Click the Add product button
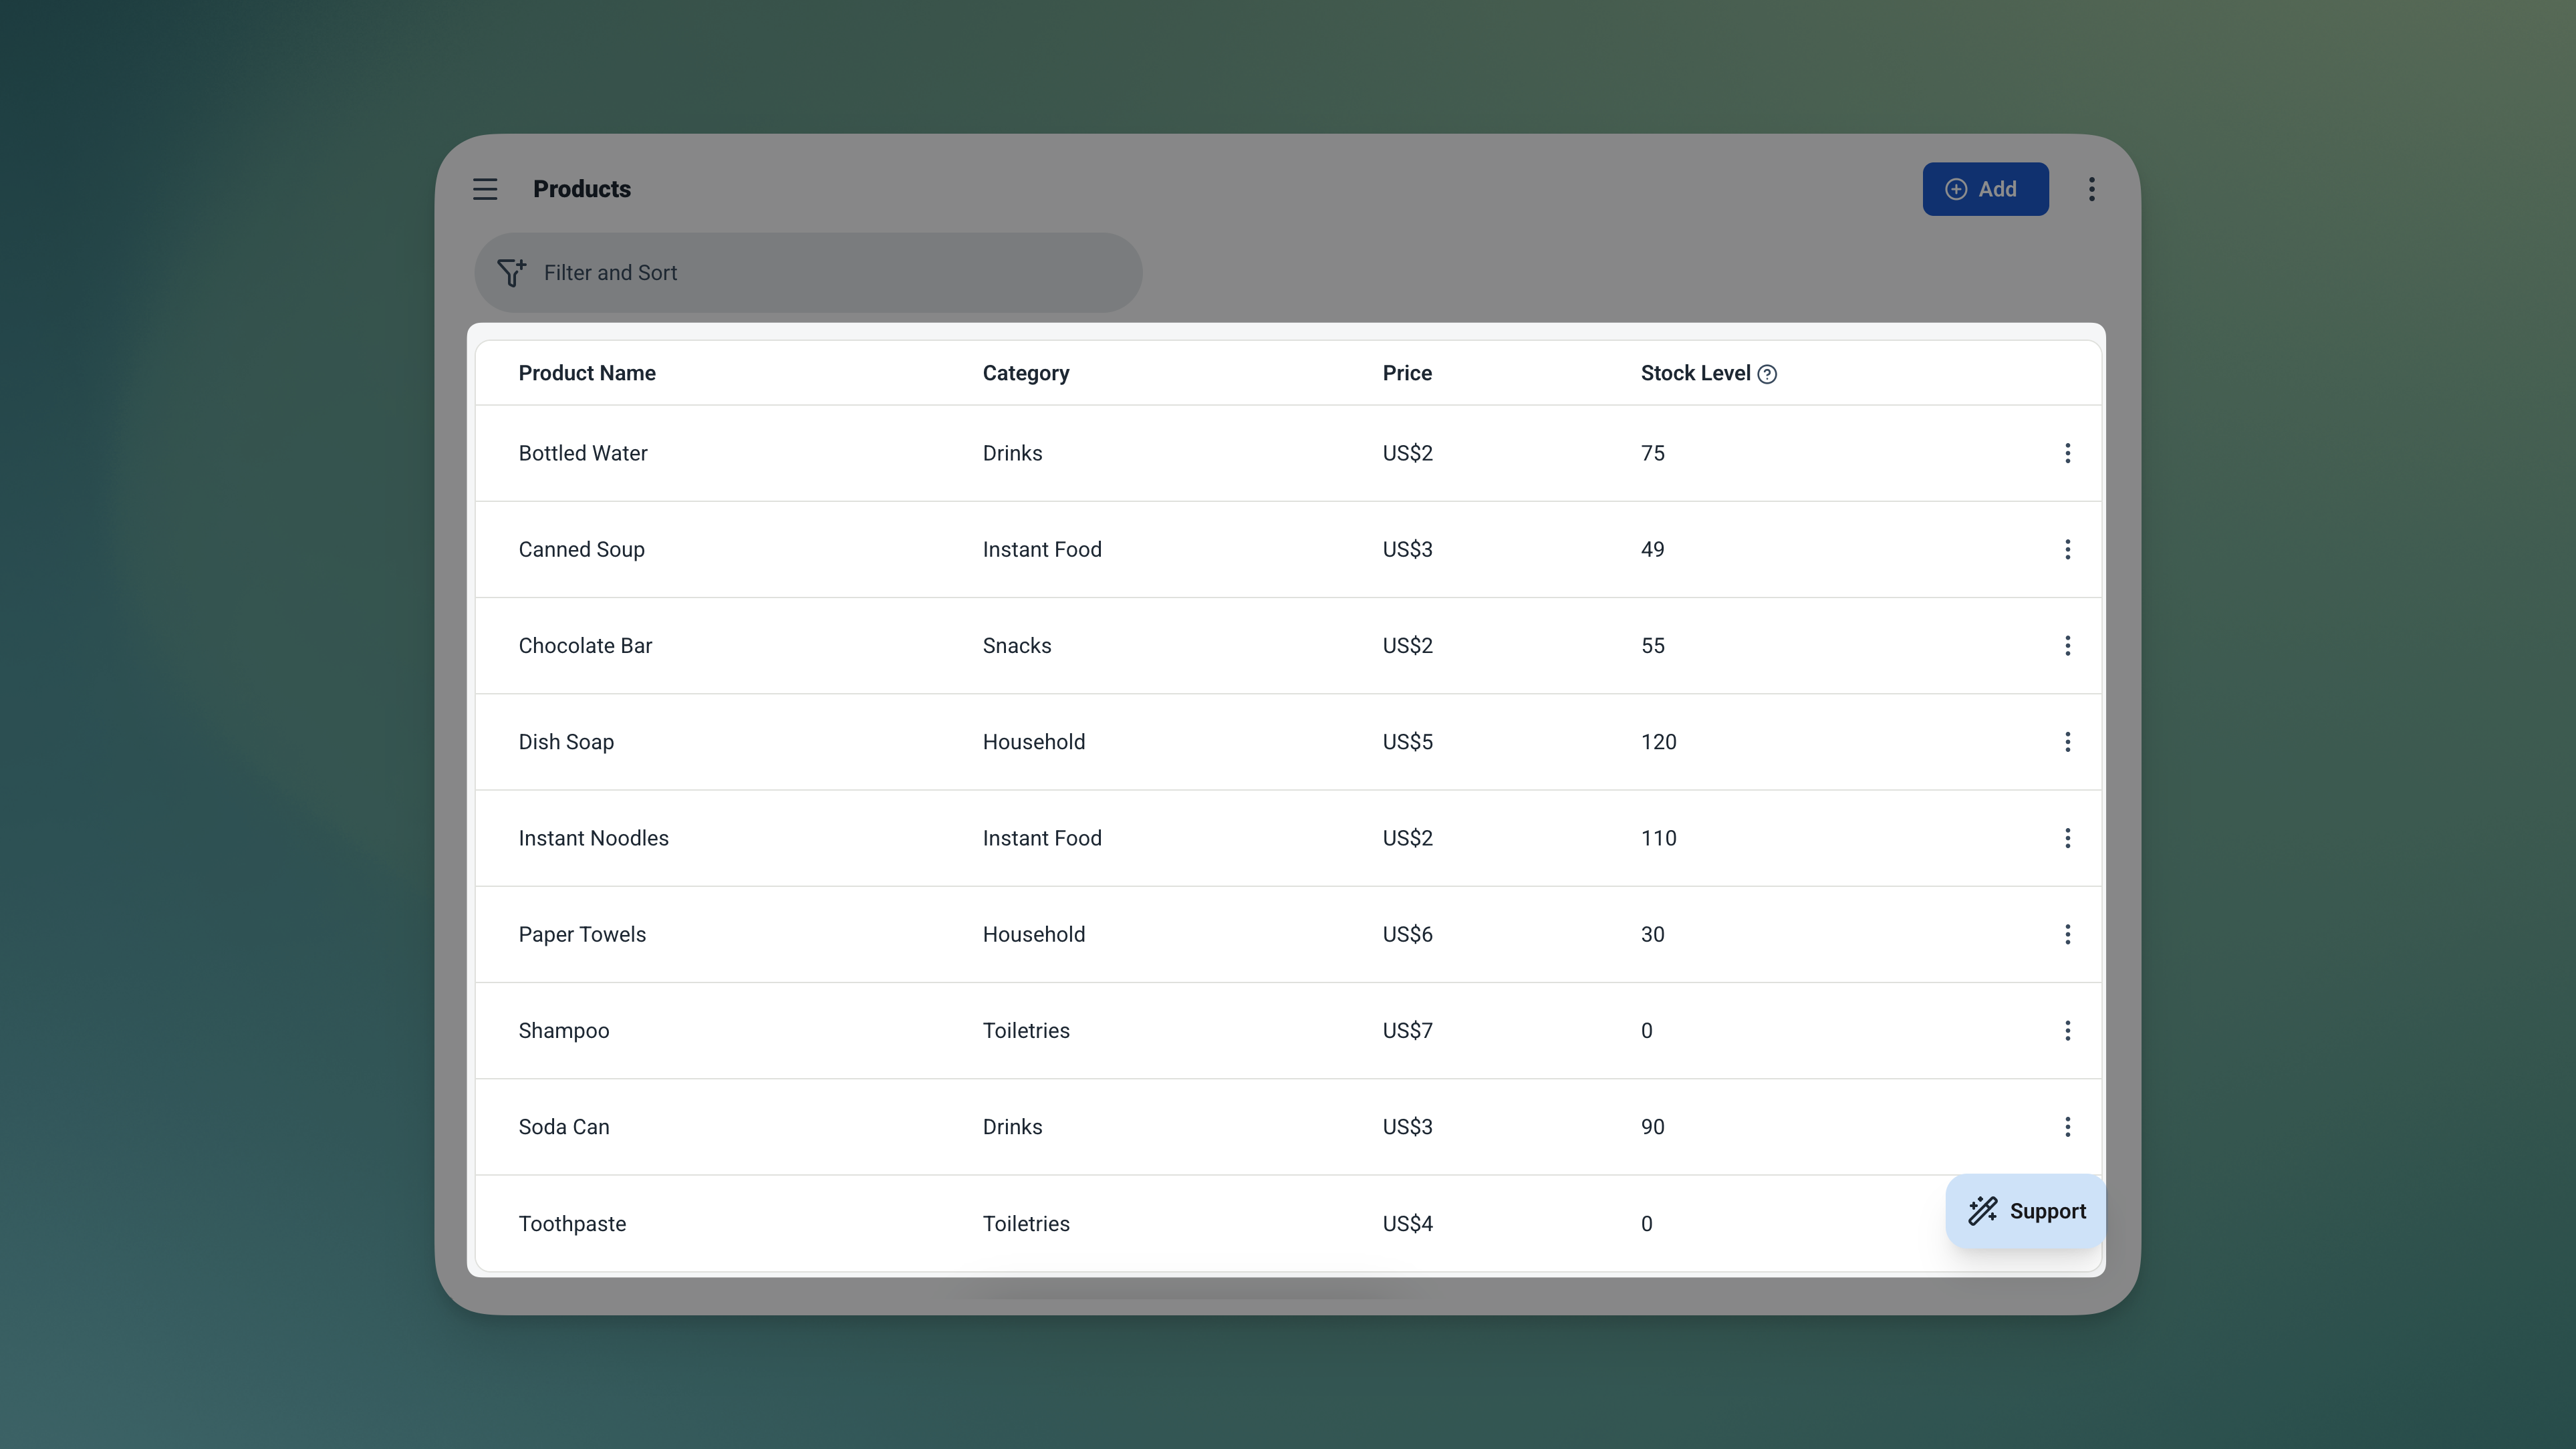The height and width of the screenshot is (1449, 2576). click(x=1984, y=189)
